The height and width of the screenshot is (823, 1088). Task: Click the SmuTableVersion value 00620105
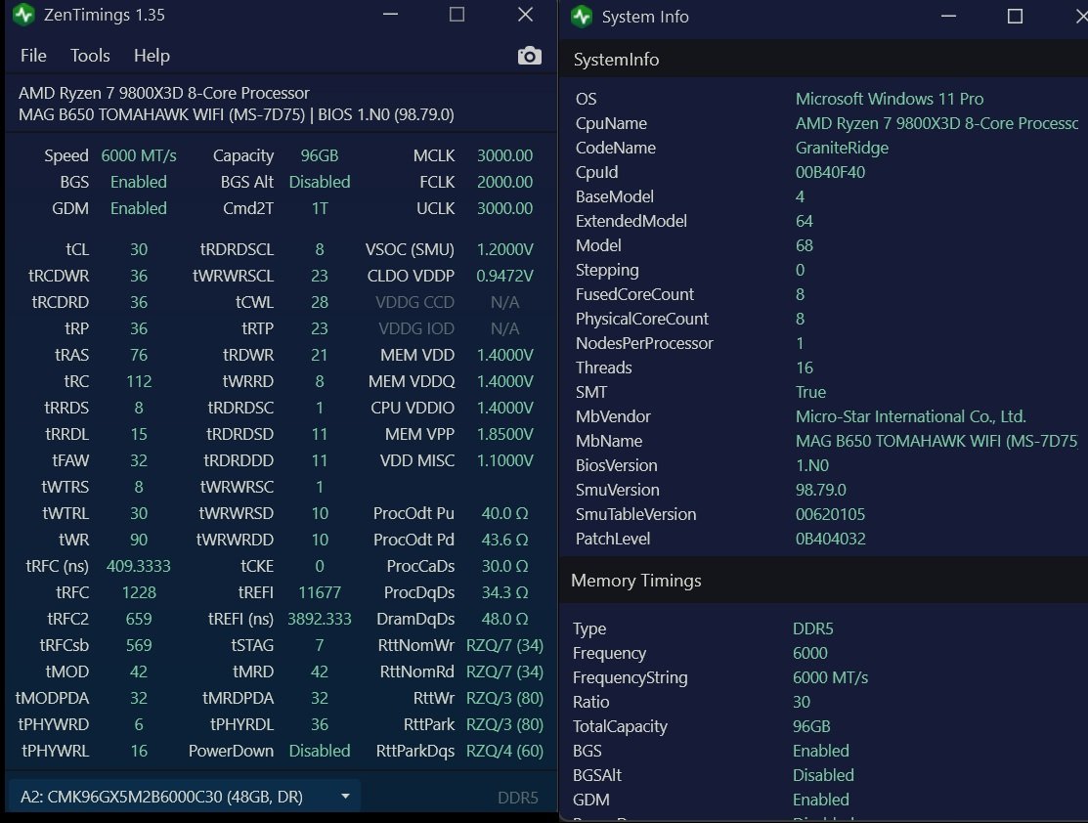click(x=830, y=514)
